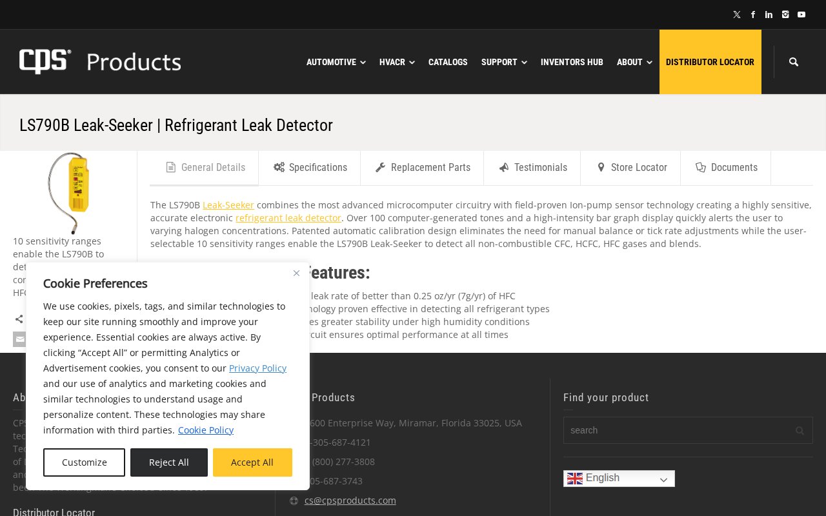Open the YouTube social icon
826x516 pixels.
pyautogui.click(x=801, y=15)
